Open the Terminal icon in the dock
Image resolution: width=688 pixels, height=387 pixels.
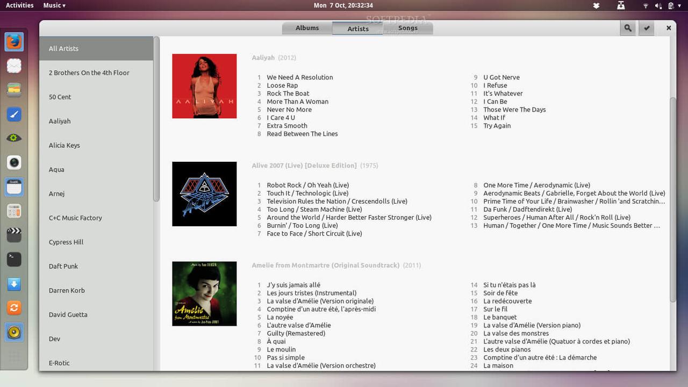(x=14, y=259)
